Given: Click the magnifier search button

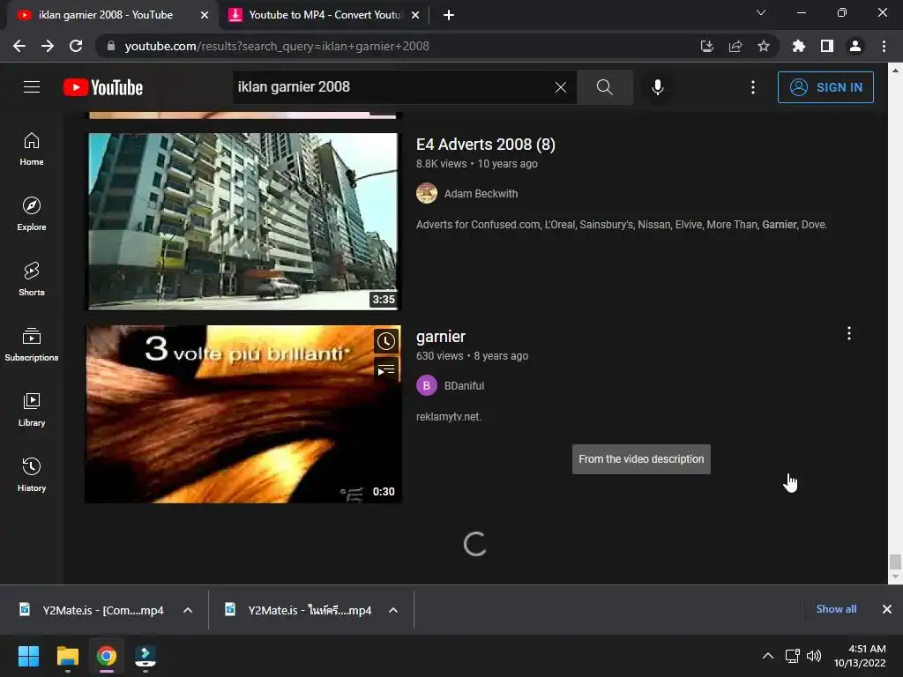Looking at the screenshot, I should point(605,87).
